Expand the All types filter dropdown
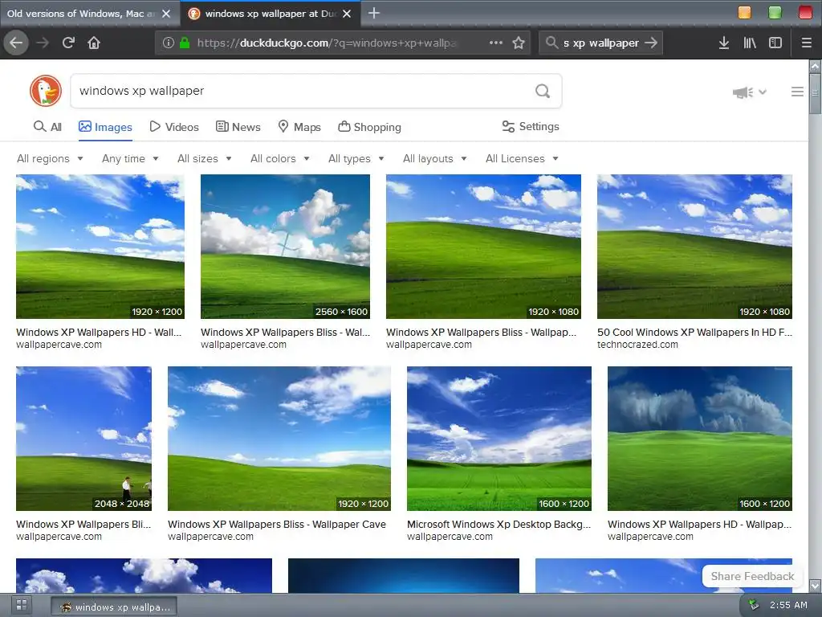 356,158
